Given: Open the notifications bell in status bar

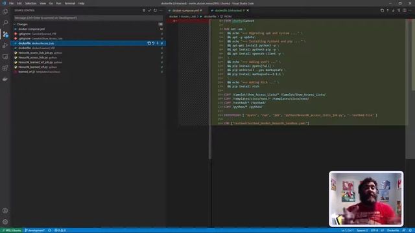Looking at the screenshot, I should click(x=410, y=230).
